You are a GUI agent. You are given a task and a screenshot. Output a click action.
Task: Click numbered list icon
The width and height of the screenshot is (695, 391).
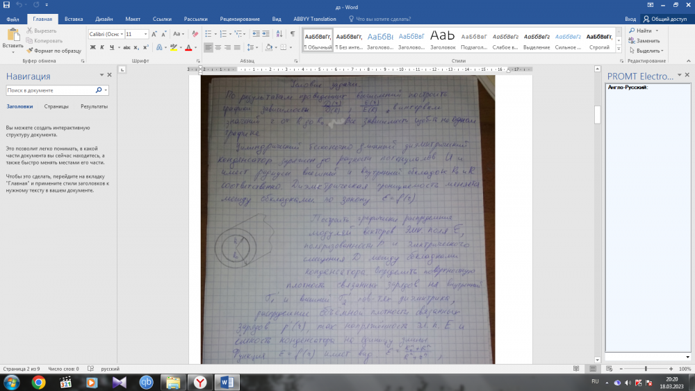[223, 34]
